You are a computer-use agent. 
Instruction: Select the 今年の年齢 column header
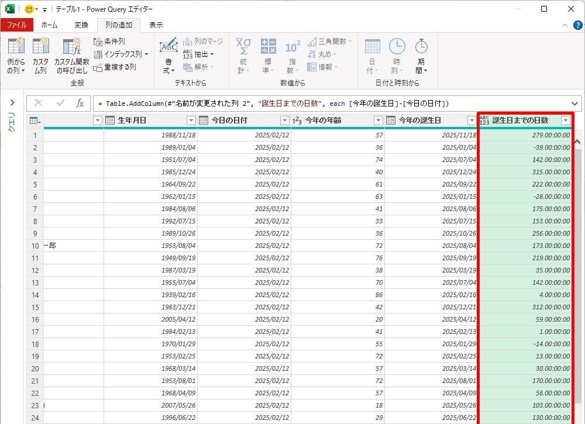point(323,120)
